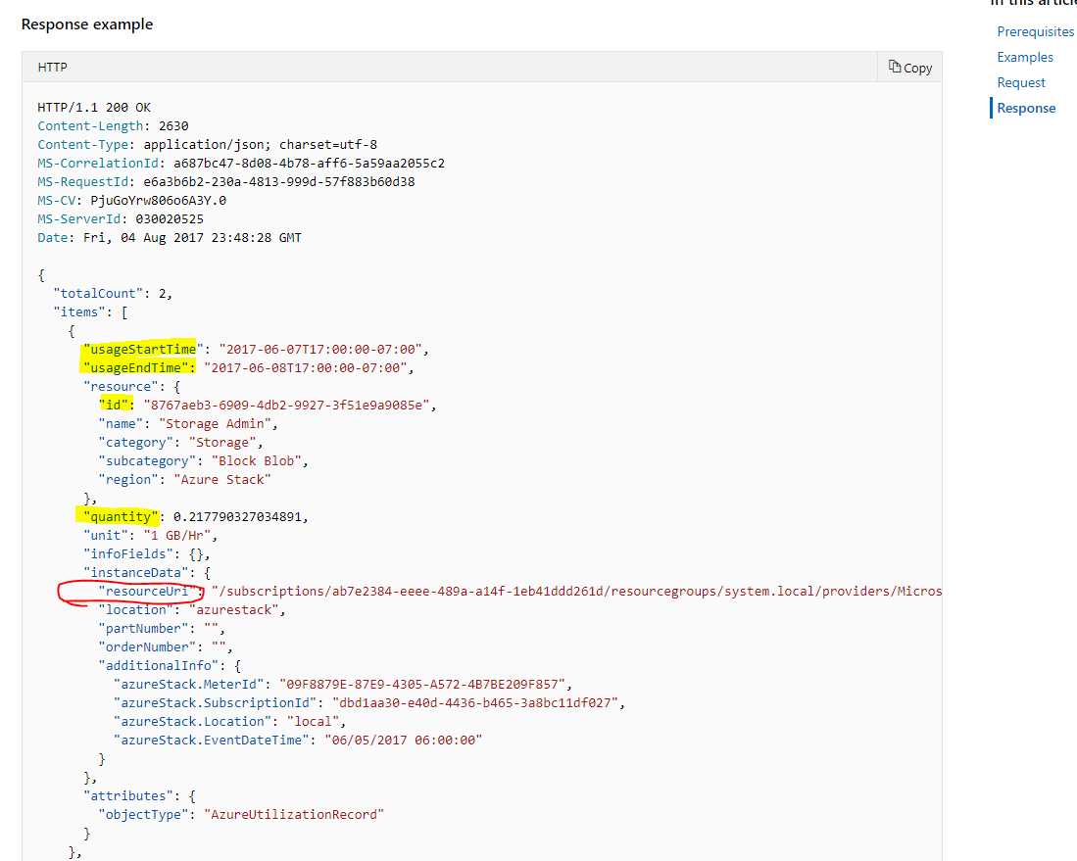This screenshot has width=1077, height=861.
Task: Navigate to the Request section link
Action: 1021,82
